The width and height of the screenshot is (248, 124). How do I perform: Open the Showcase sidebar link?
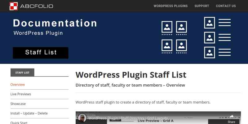pyautogui.click(x=18, y=104)
